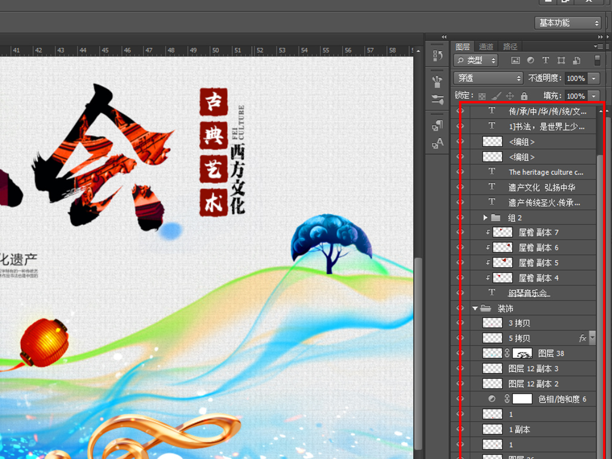612x459 pixels.
Task: Toggle visibility of 图层 38
Action: pyautogui.click(x=460, y=354)
